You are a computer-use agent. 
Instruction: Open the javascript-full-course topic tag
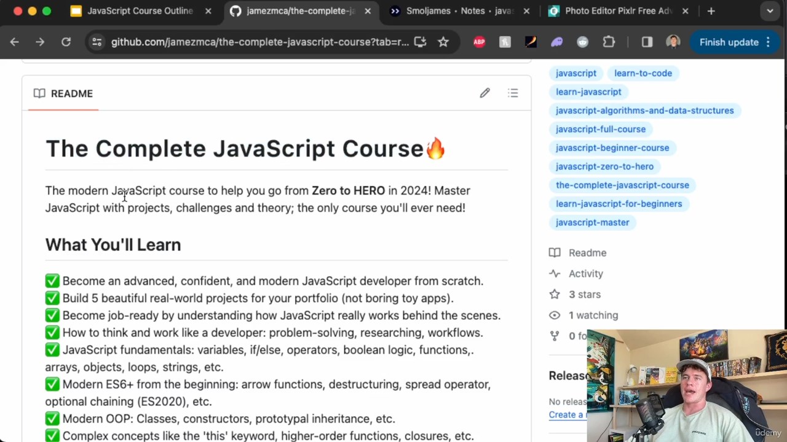[x=601, y=129]
